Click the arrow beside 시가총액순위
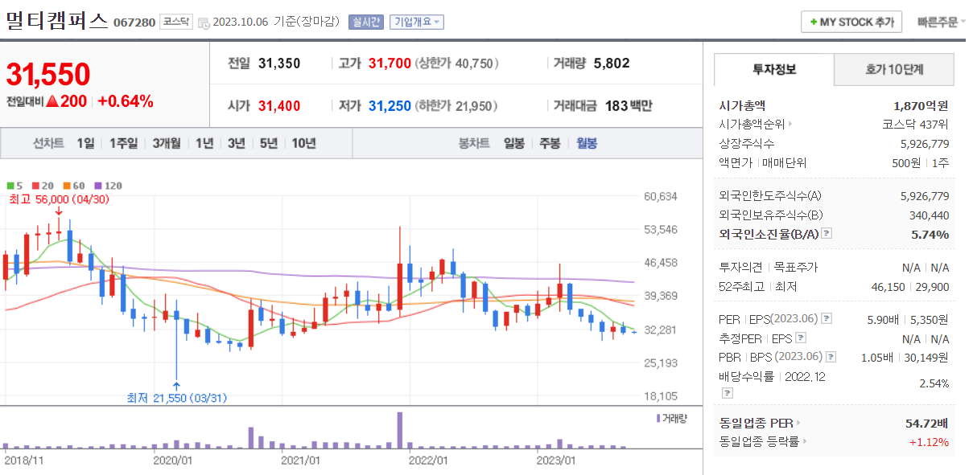Viewport: 973px width, 475px height. click(790, 125)
